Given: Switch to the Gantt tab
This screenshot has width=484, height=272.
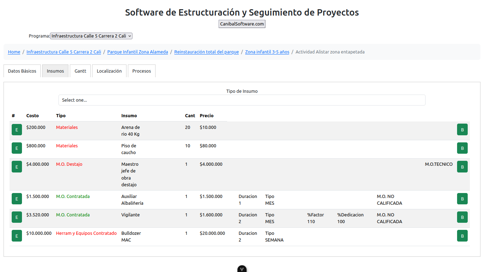Looking at the screenshot, I should click(x=80, y=71).
